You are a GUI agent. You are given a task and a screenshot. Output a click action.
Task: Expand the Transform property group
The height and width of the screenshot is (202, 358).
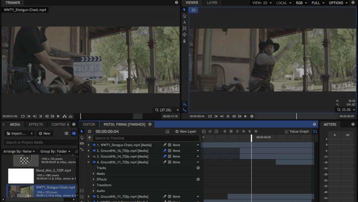94,185
